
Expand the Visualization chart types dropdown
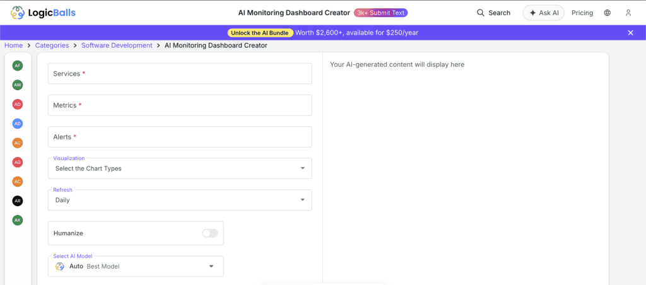pyautogui.click(x=180, y=168)
